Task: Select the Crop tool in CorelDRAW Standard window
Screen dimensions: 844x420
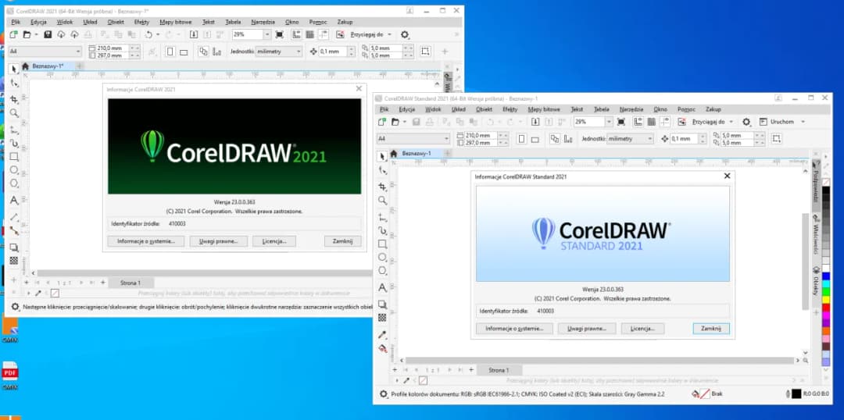Action: 382,186
